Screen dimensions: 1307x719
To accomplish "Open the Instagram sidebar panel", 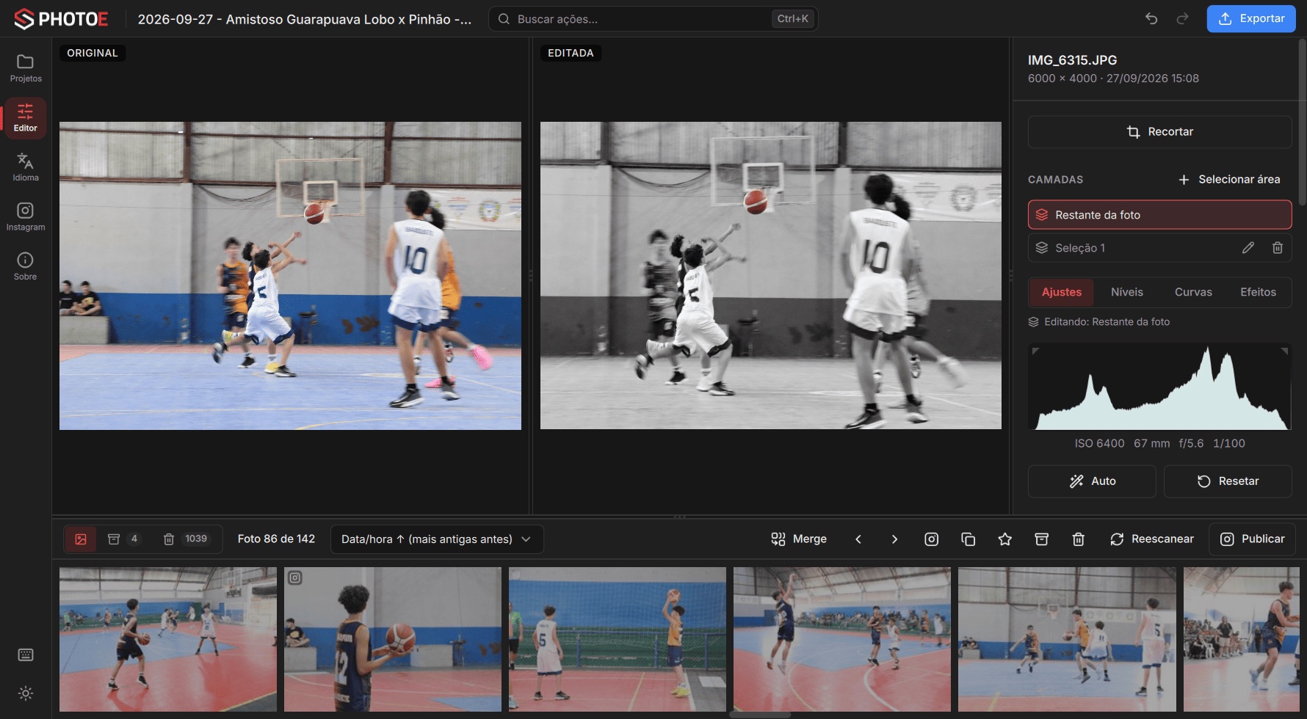I will click(x=26, y=217).
